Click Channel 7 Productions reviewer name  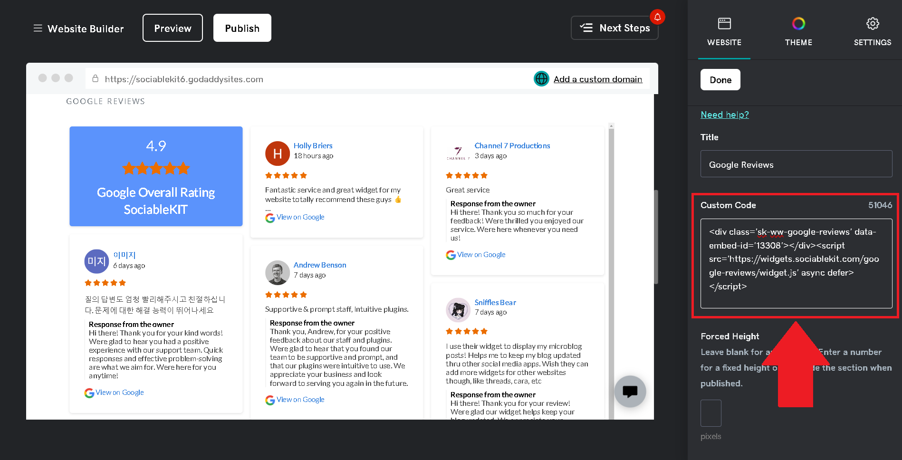512,145
